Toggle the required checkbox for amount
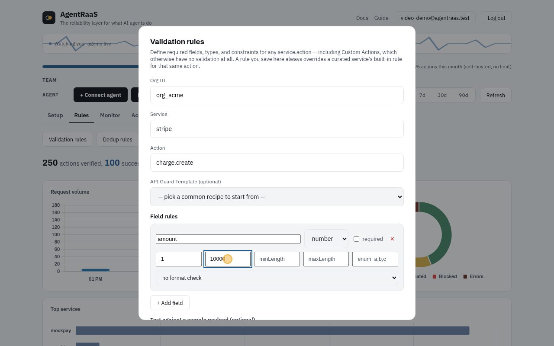 pos(356,239)
